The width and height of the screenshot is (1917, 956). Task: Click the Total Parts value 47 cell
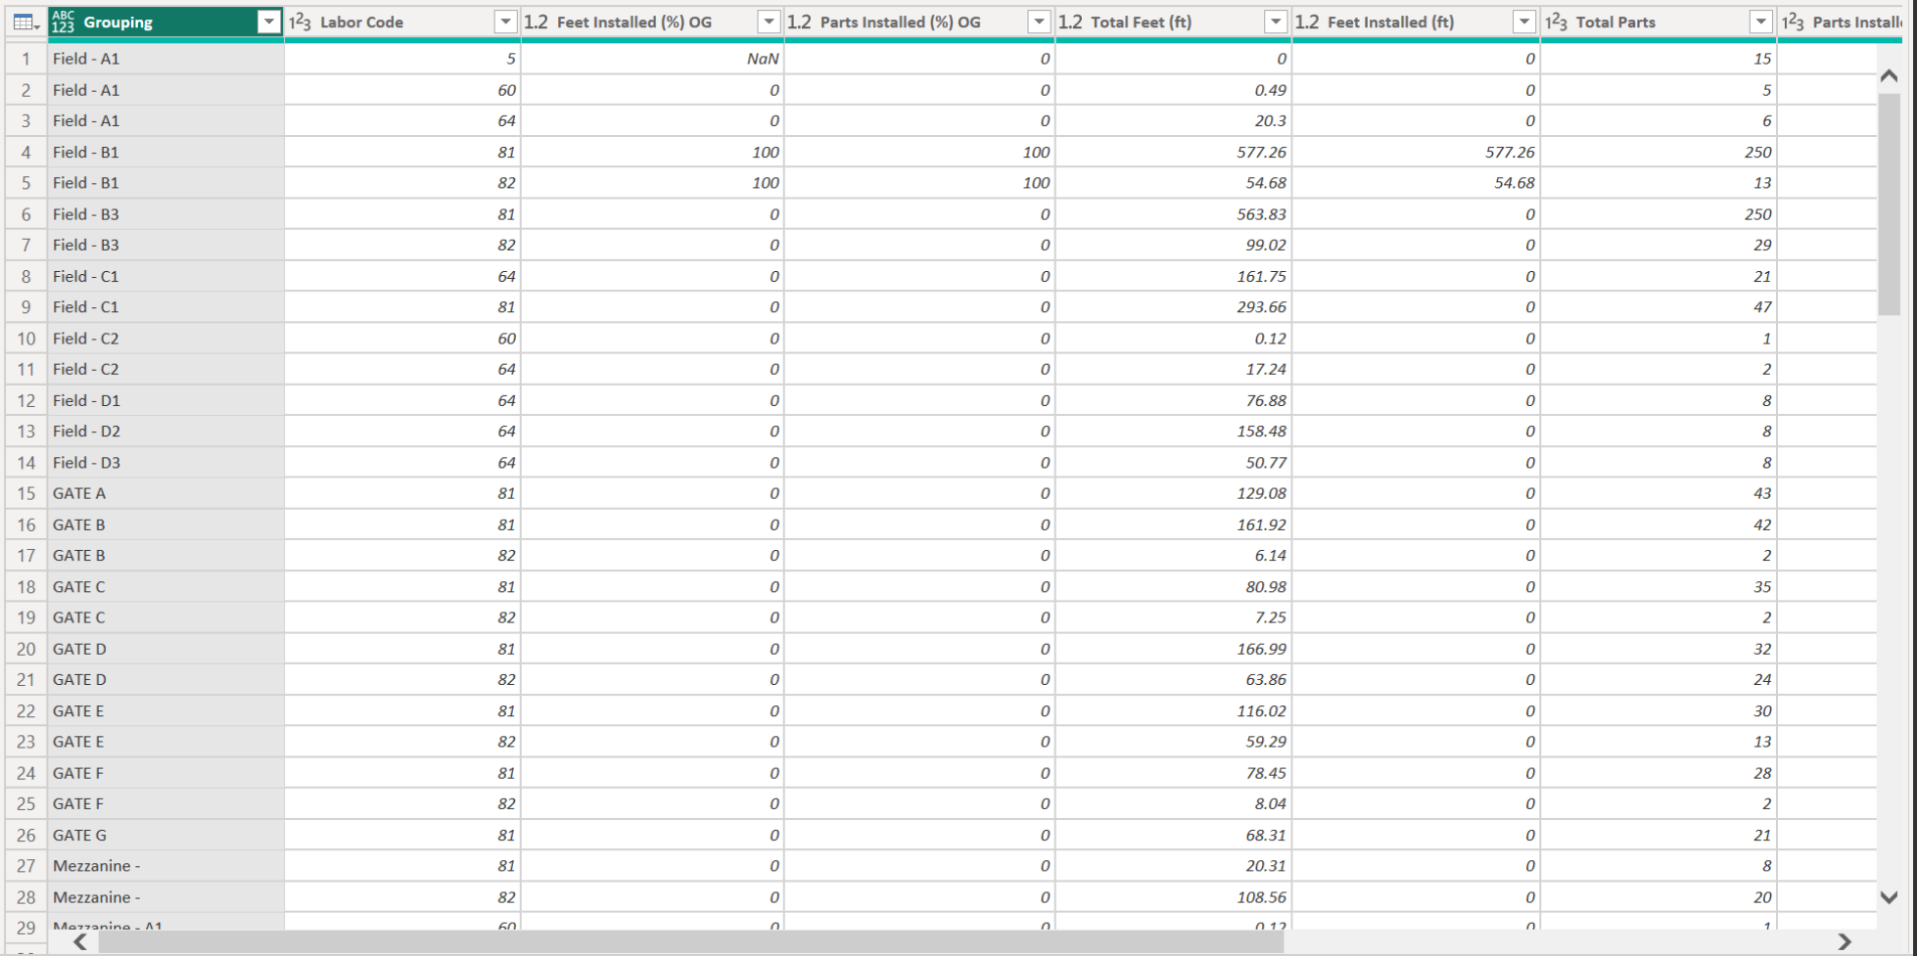tap(1659, 307)
